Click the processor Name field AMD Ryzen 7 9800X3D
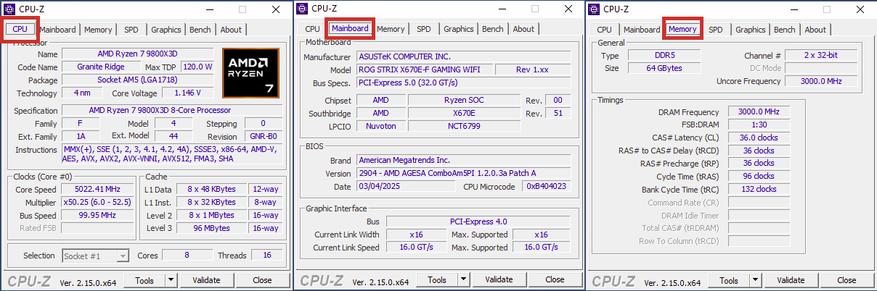The height and width of the screenshot is (291, 877). [x=138, y=54]
